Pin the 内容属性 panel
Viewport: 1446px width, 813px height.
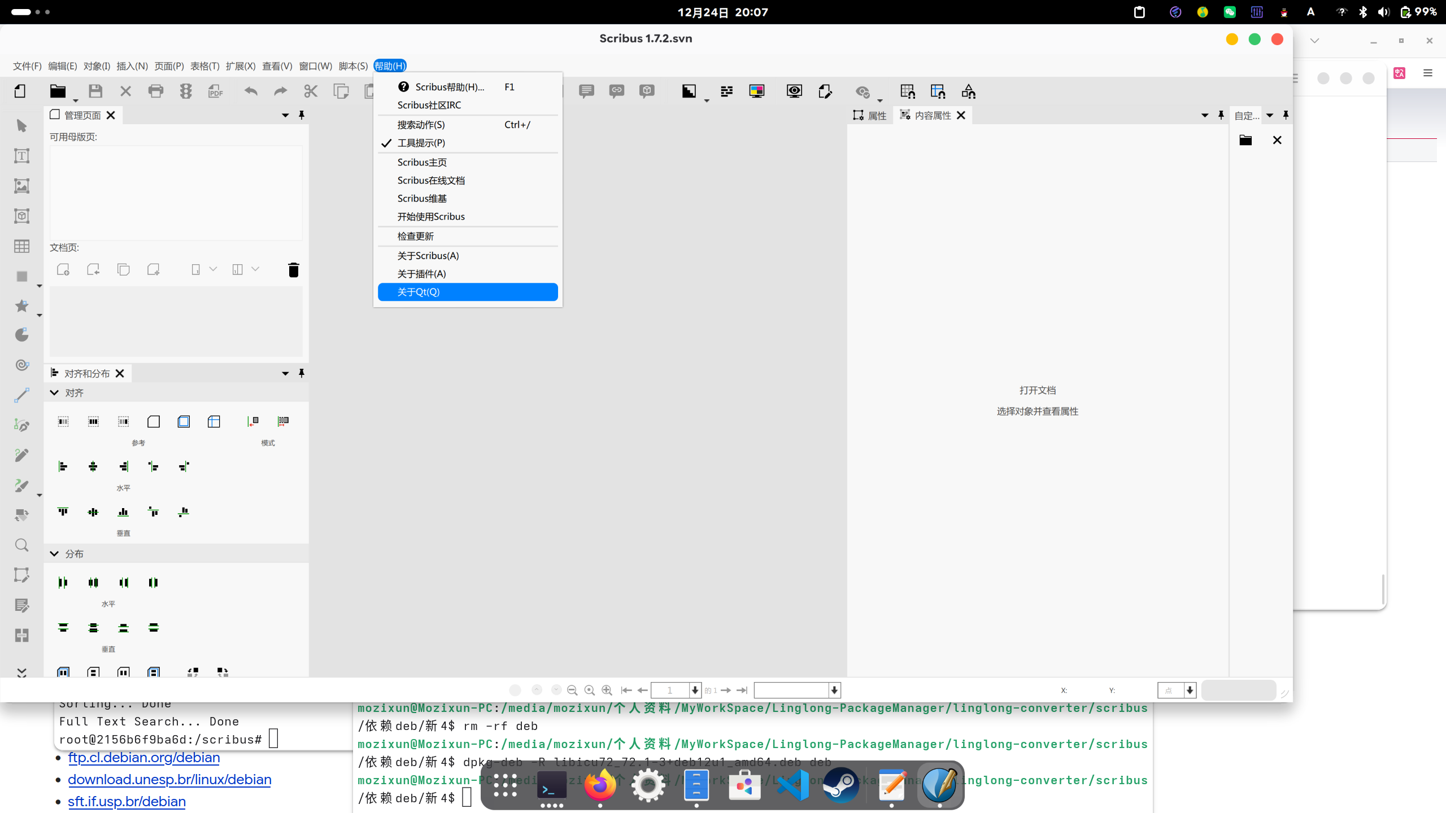tap(1221, 115)
